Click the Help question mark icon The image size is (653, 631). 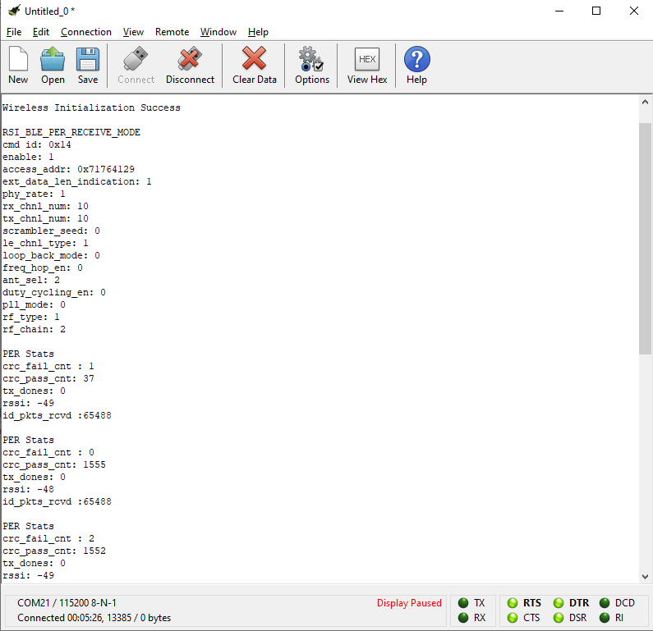pyautogui.click(x=416, y=66)
